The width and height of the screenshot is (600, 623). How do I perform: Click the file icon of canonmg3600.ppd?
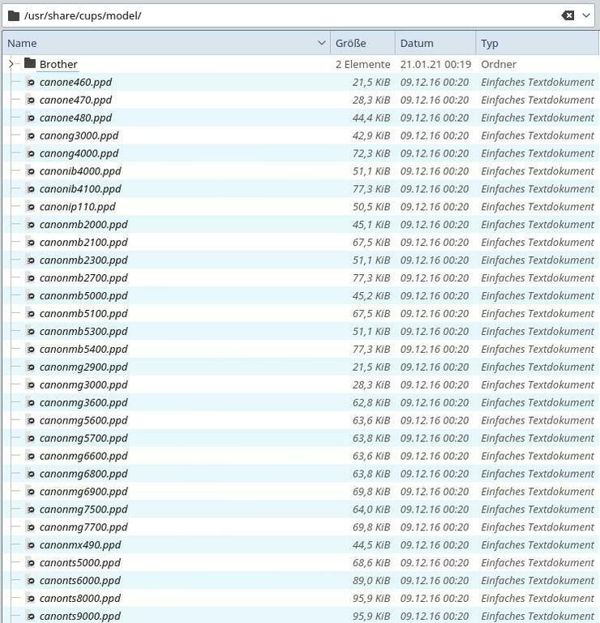coord(31,402)
